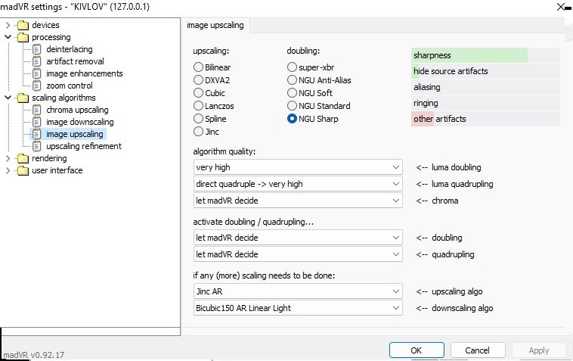
Task: Open the devices folder icon
Action: tap(23, 25)
